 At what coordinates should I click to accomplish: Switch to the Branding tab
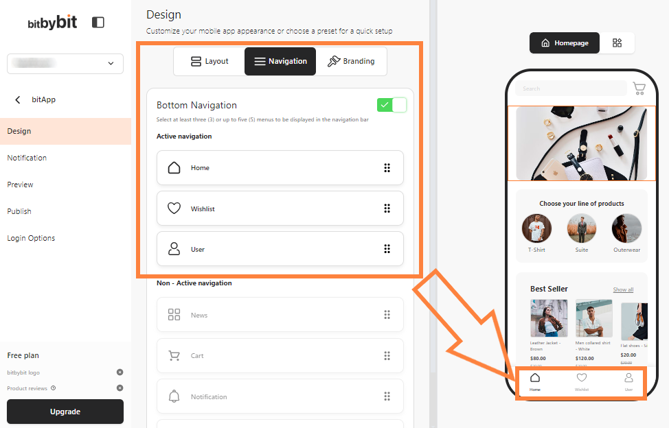351,61
